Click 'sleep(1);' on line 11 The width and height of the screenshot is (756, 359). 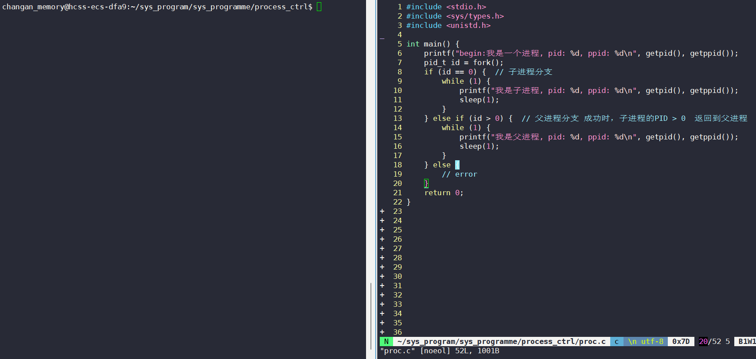click(479, 100)
